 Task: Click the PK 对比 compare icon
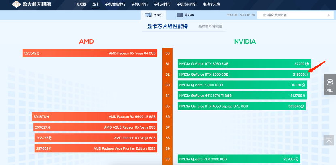click(x=330, y=85)
